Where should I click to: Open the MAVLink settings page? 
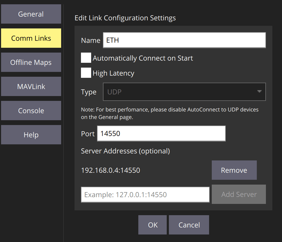(x=31, y=86)
